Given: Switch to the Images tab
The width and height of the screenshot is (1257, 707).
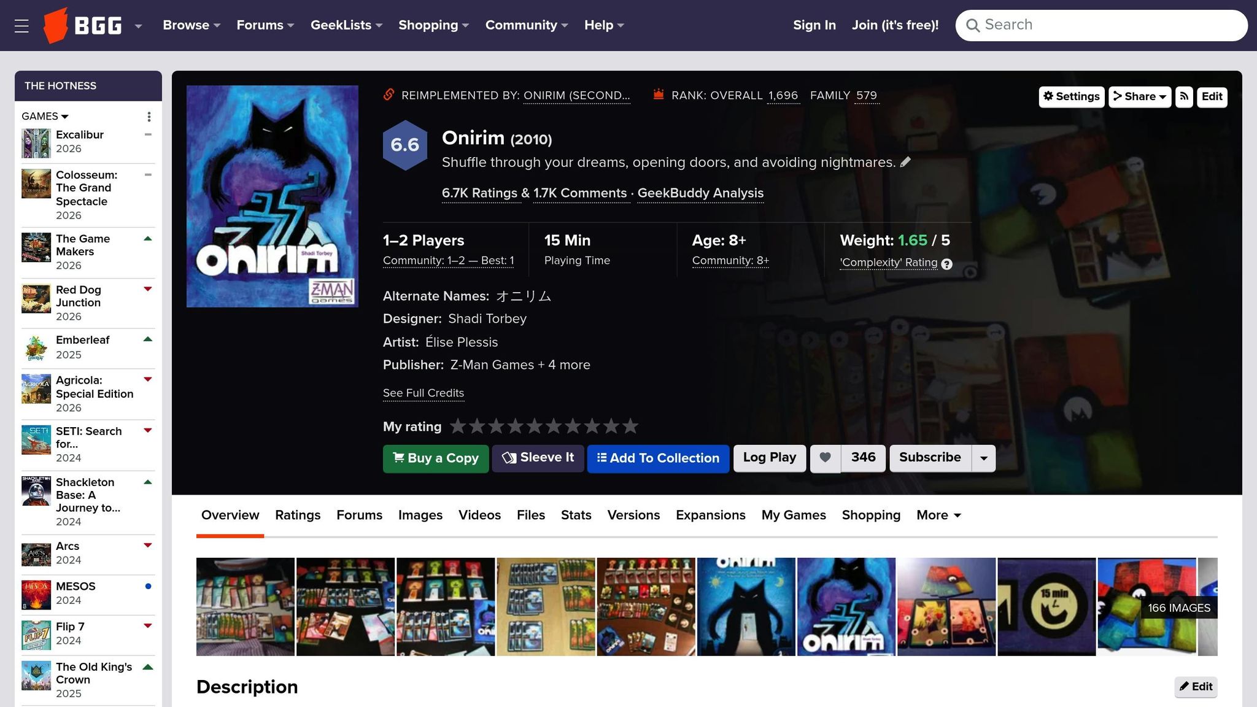Looking at the screenshot, I should (x=420, y=515).
